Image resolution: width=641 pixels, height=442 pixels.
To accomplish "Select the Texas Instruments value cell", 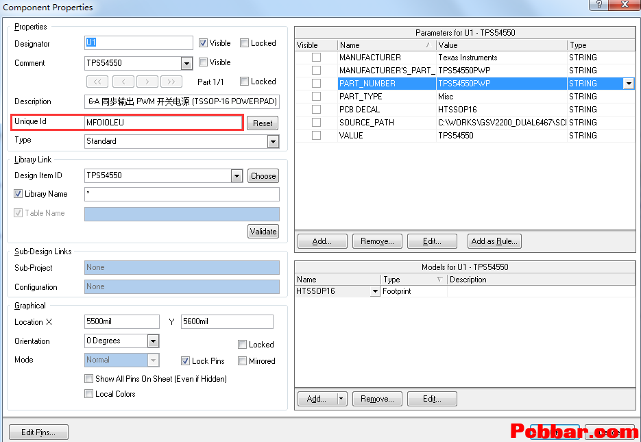I will 502,57.
